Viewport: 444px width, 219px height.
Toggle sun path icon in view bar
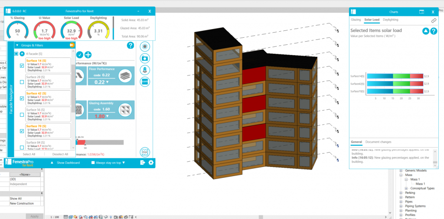tap(75, 217)
